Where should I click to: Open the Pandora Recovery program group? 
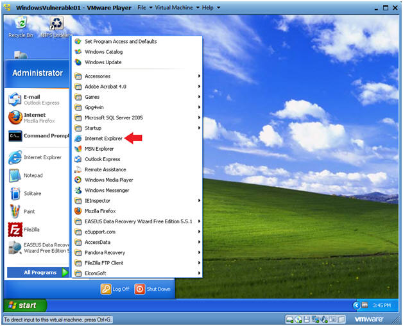point(137,252)
